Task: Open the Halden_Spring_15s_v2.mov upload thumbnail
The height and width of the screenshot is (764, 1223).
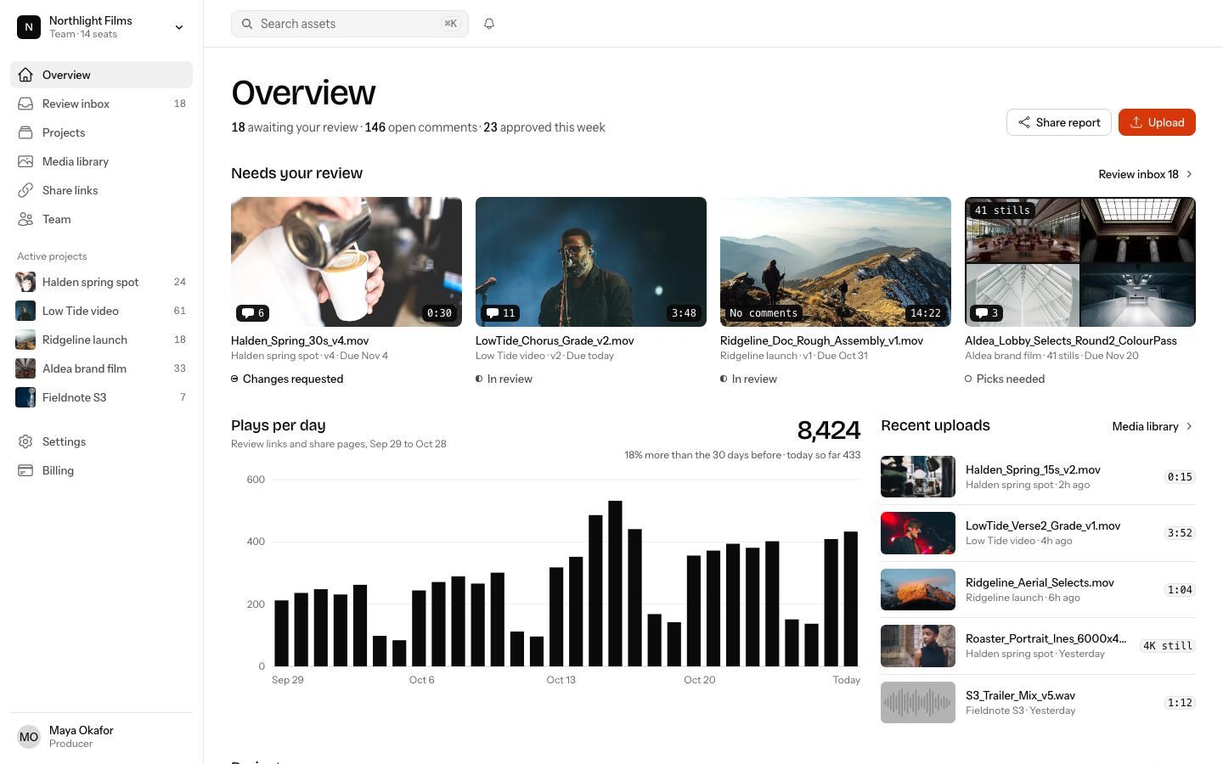Action: pos(918,476)
